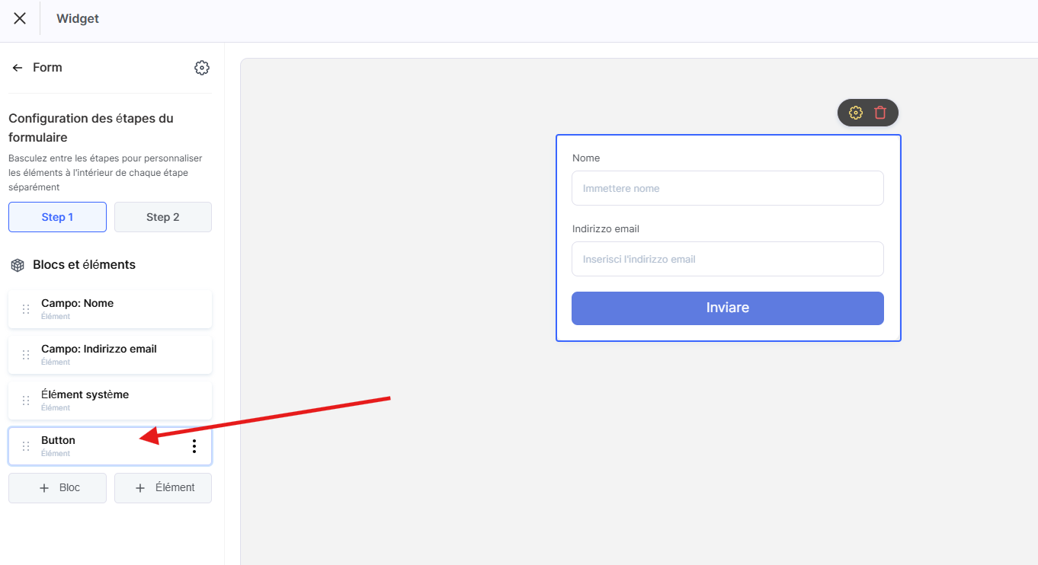
Task: Click drag handle of Campo: Nome
Action: click(26, 309)
